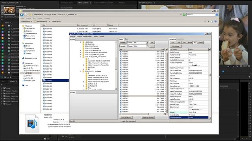Image resolution: width=252 pixels, height=141 pixels.
Task: Open Cloud Mail.Ru in Explorer favorites
Action: click(x=29, y=29)
